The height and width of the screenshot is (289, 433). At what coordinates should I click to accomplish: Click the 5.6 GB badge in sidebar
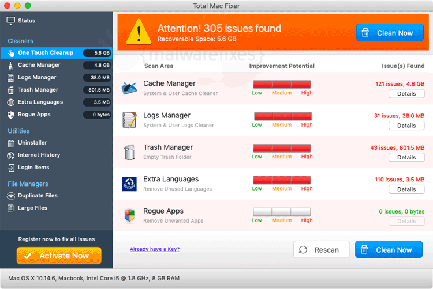[98, 53]
